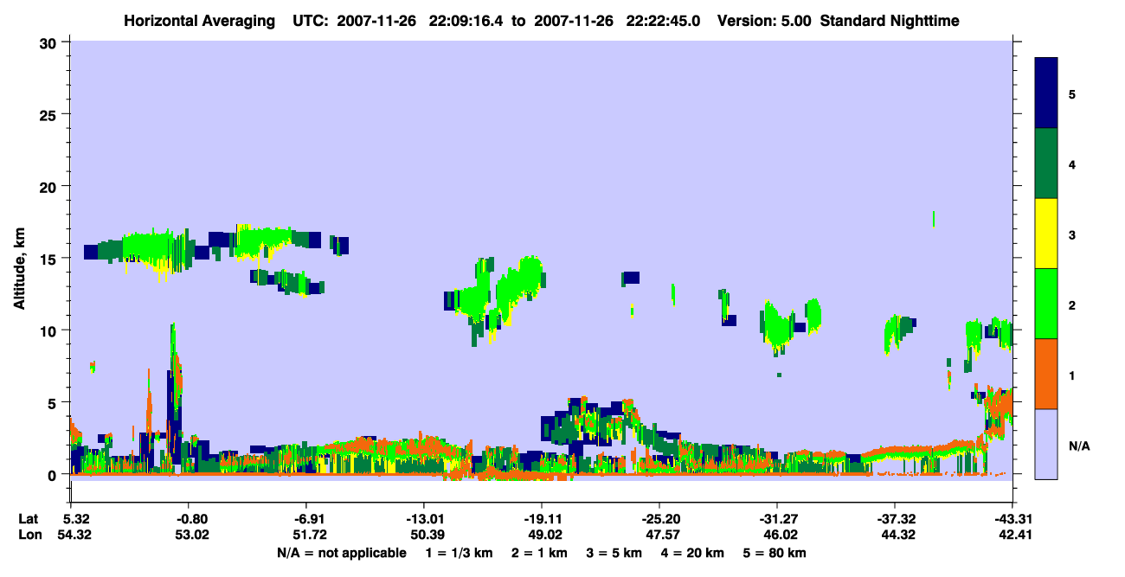Click the yellow colorbar segment labeled 3
Image resolution: width=1125 pixels, height=577 pixels.
(1046, 234)
